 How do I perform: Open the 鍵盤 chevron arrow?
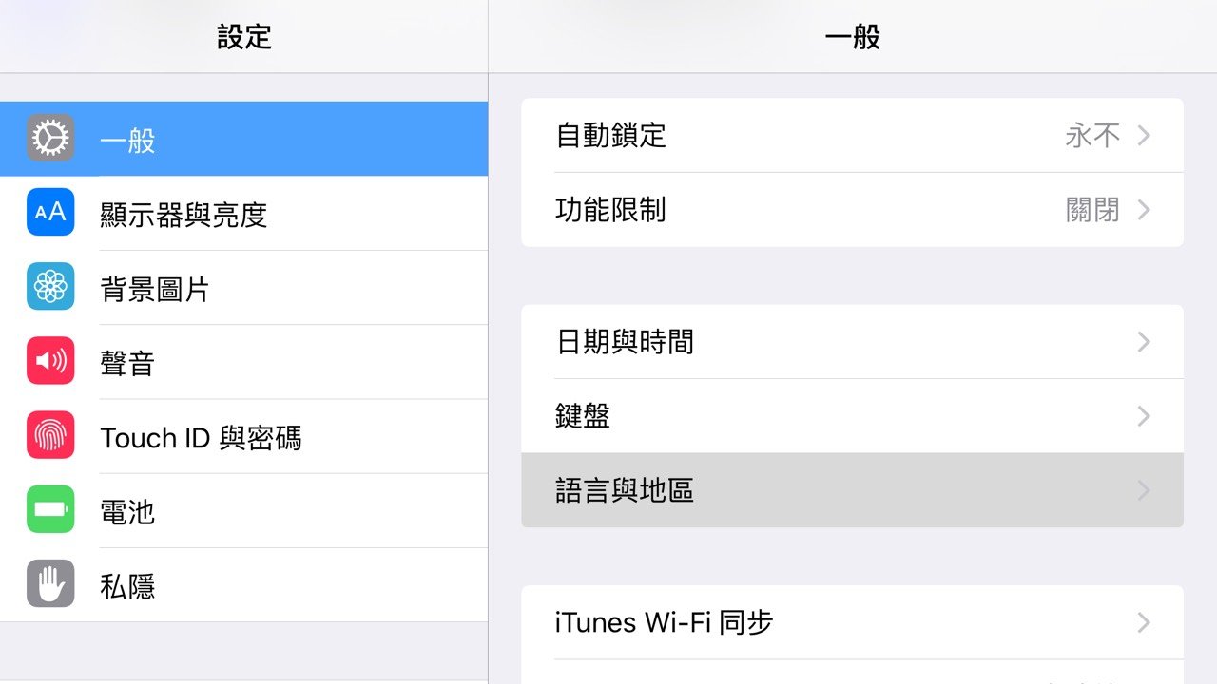coord(1144,416)
